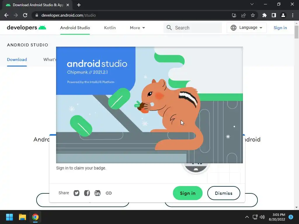Expand the More dropdown menu
This screenshot has width=299, height=224.
[x=137, y=28]
